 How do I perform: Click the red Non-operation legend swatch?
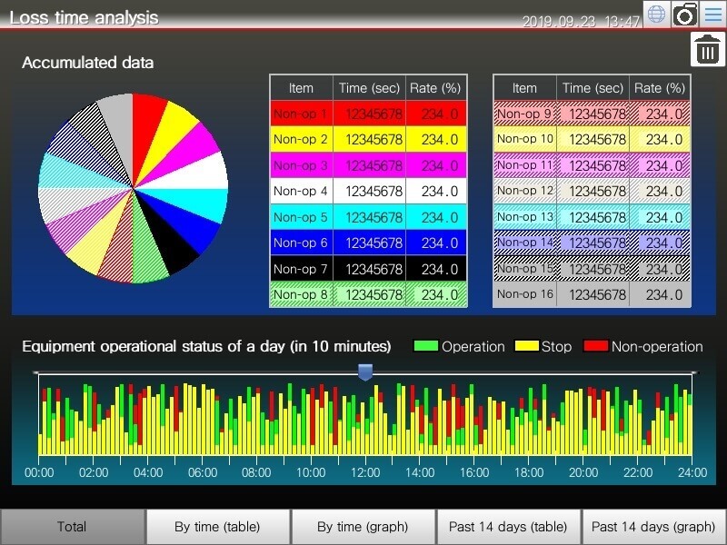coord(595,346)
